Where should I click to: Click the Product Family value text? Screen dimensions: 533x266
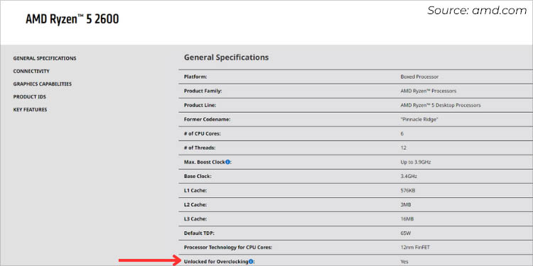coord(429,91)
